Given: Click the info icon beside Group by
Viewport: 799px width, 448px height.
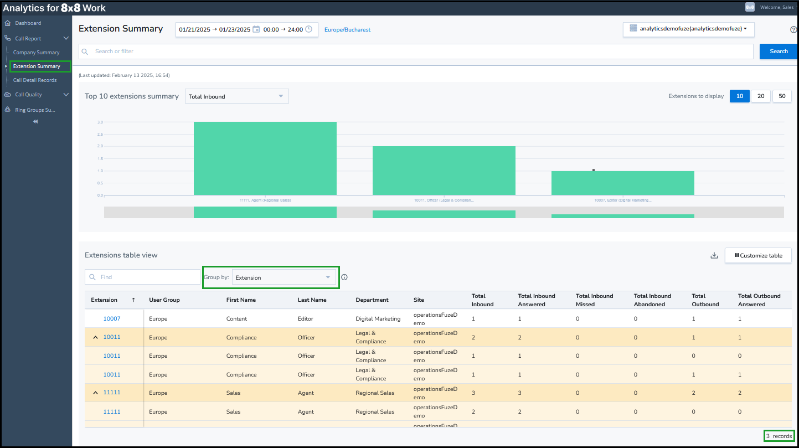Looking at the screenshot, I should pos(344,277).
